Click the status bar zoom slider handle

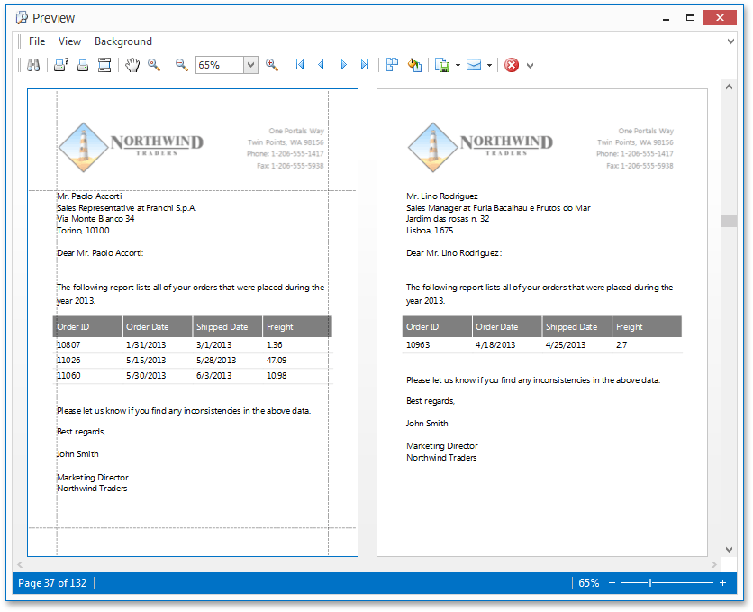tap(649, 582)
